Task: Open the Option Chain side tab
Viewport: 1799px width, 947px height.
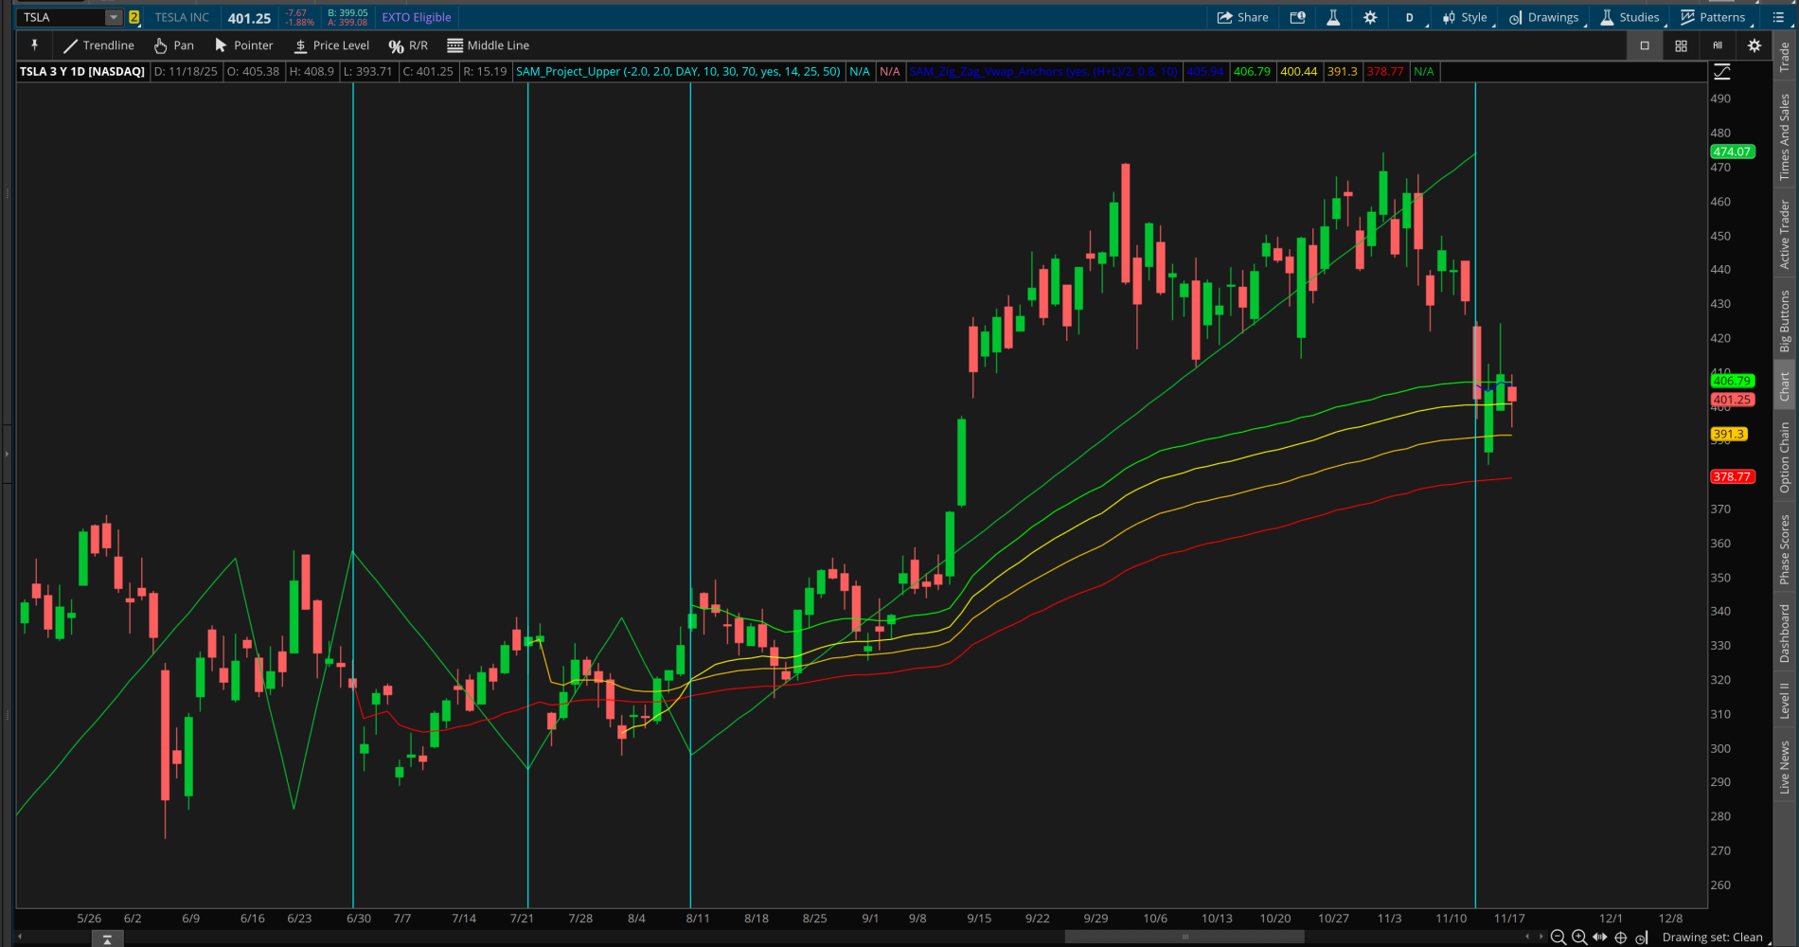Action: [1785, 457]
